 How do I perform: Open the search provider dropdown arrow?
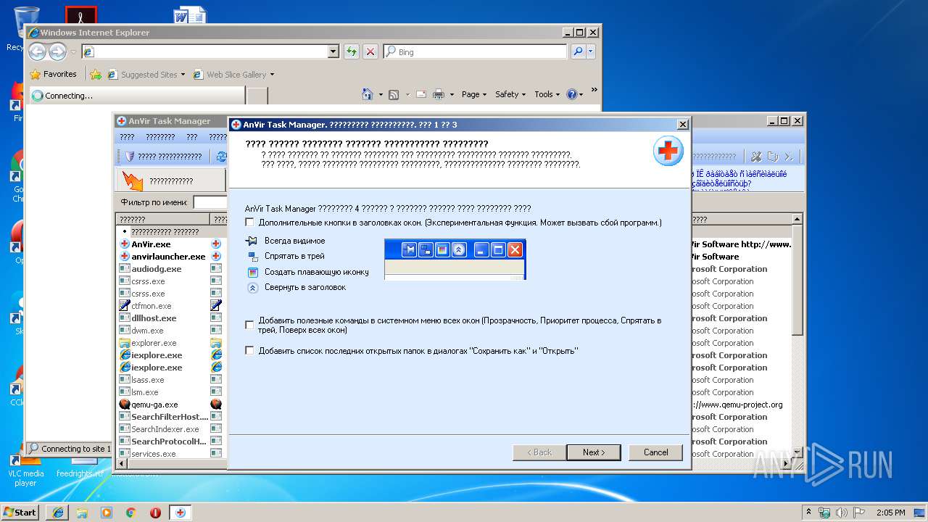[x=591, y=51]
